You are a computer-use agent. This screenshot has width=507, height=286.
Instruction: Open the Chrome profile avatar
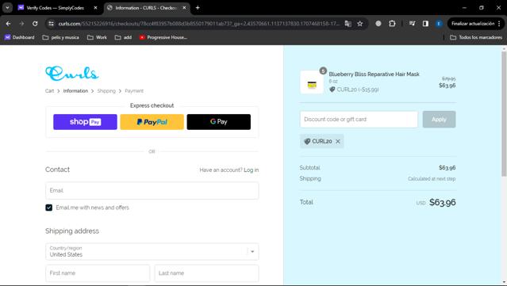[439, 24]
